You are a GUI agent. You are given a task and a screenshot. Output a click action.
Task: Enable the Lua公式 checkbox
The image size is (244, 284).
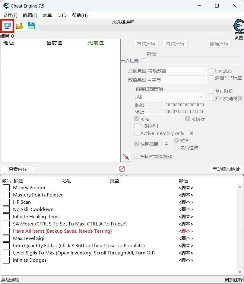[211, 71]
